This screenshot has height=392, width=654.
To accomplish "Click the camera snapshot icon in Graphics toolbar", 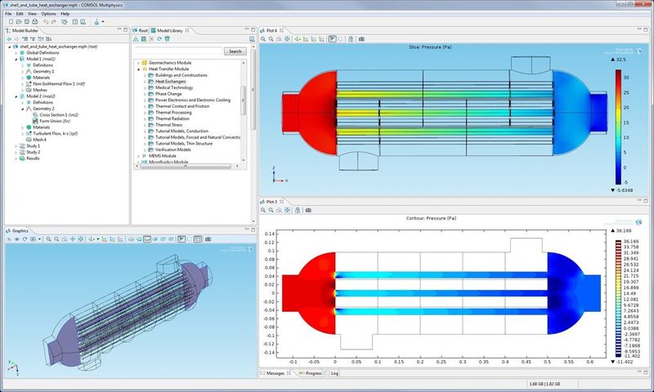I will coord(208,239).
